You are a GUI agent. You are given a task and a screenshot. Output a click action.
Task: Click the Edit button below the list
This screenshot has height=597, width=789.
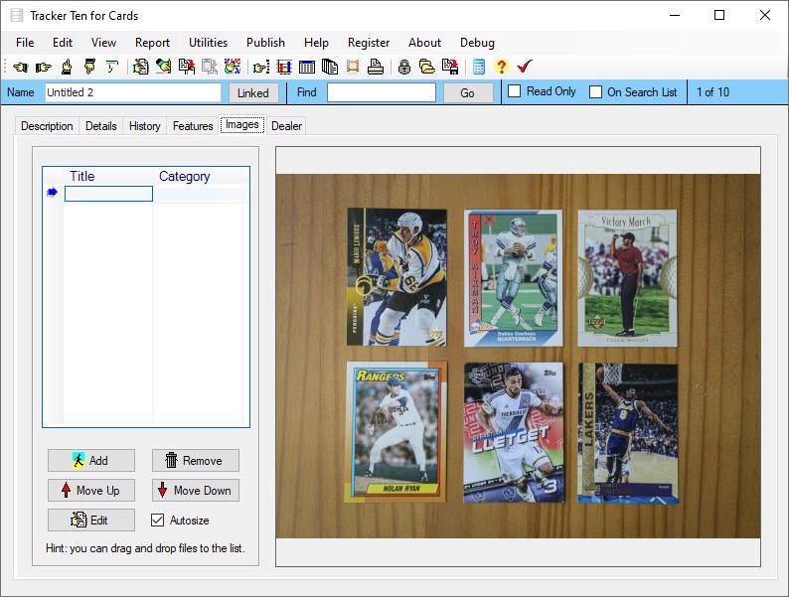click(91, 521)
